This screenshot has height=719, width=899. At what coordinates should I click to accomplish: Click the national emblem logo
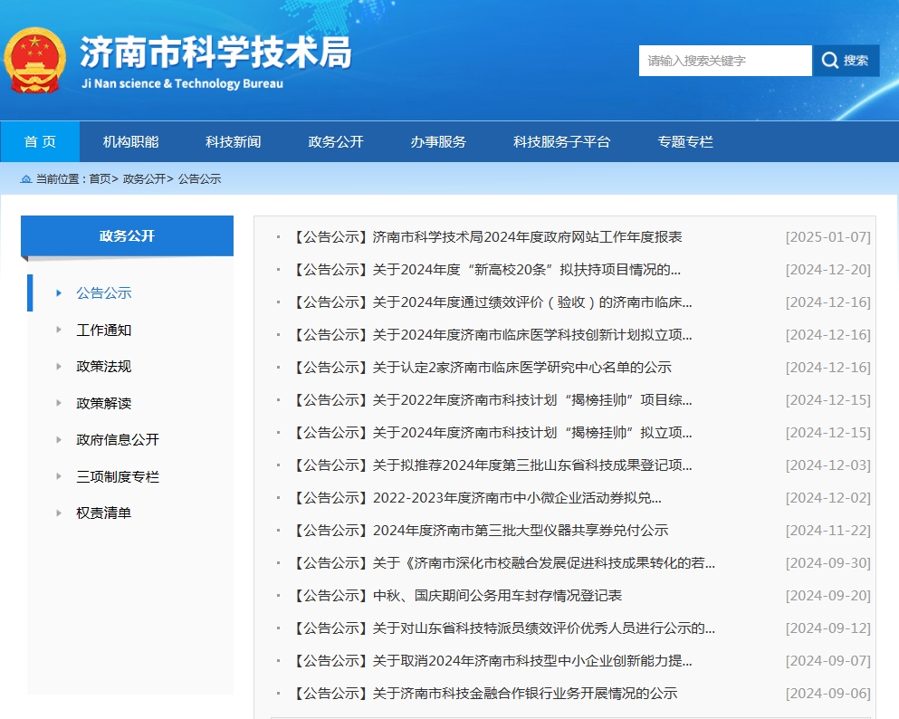(34, 60)
